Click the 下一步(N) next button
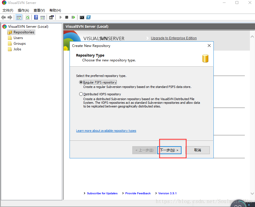Viewport: 255px width, 207px height. click(x=169, y=150)
